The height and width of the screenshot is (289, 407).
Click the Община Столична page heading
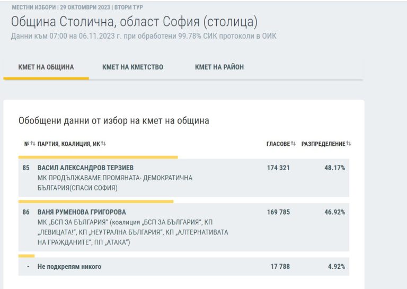(x=134, y=22)
